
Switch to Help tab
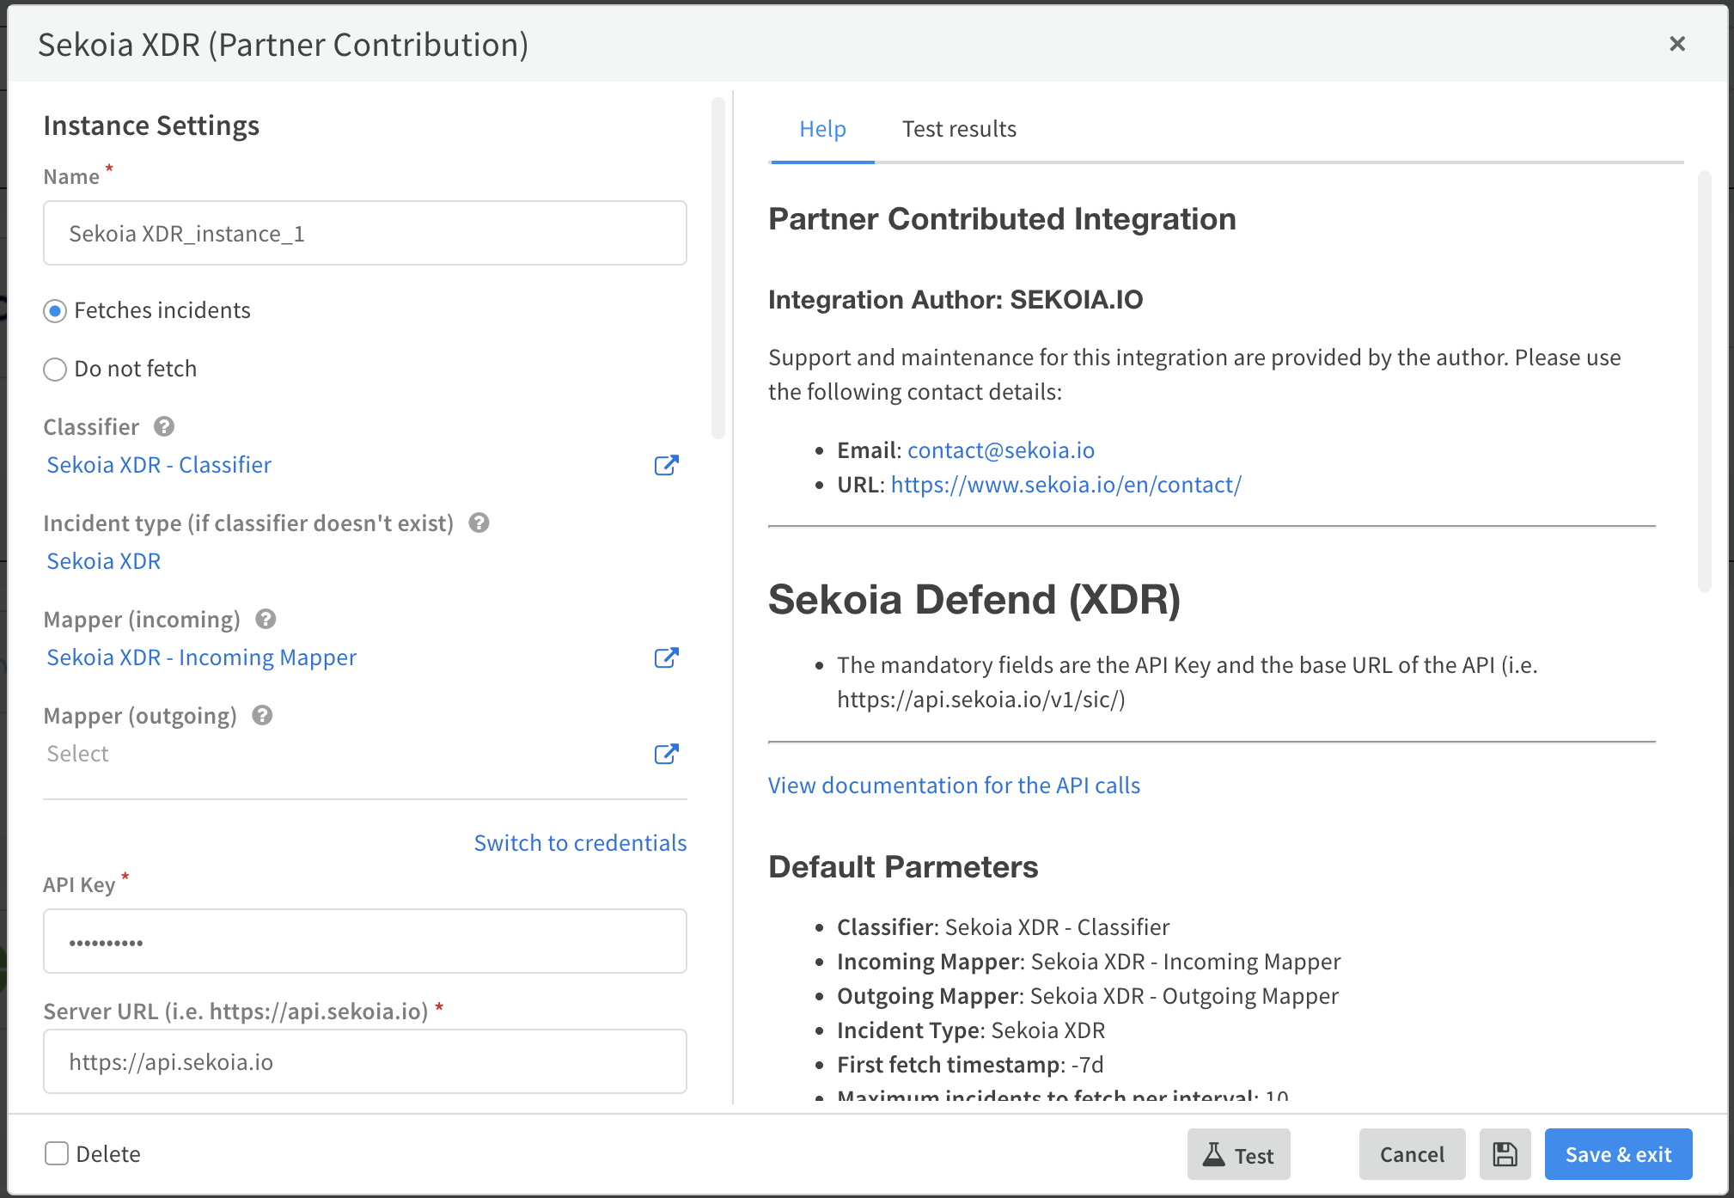[x=822, y=129]
